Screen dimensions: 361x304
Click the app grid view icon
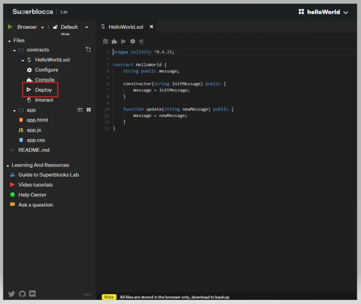coord(89,110)
